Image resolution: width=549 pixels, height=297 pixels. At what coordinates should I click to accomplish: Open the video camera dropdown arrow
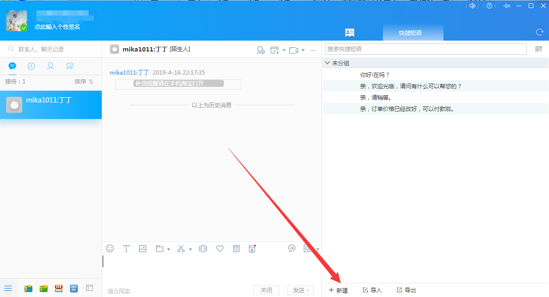click(303, 51)
